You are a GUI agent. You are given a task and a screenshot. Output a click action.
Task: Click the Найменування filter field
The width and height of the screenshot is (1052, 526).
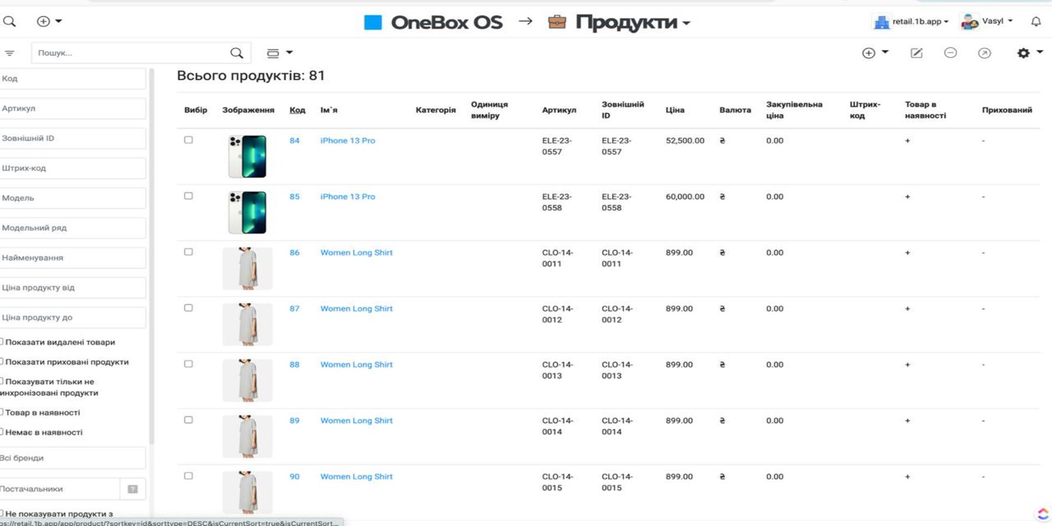click(x=73, y=258)
